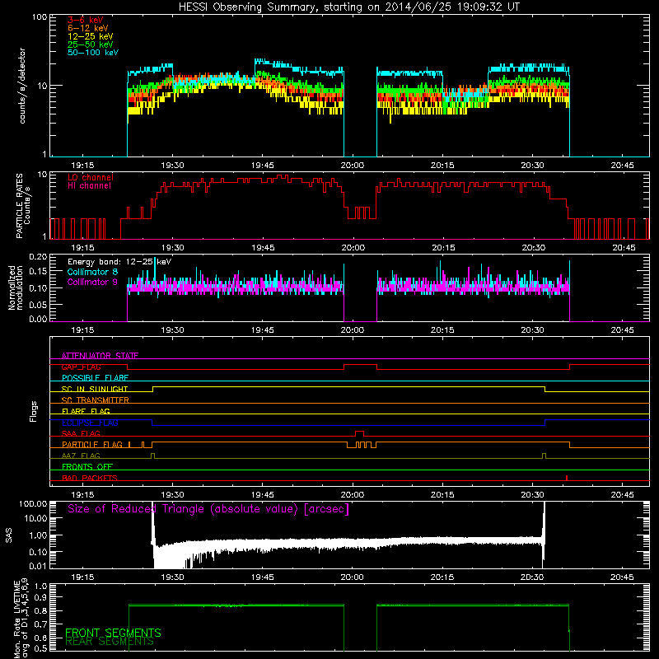Click the Flags panel axis label
The width and height of the screenshot is (659, 659).
tap(33, 412)
